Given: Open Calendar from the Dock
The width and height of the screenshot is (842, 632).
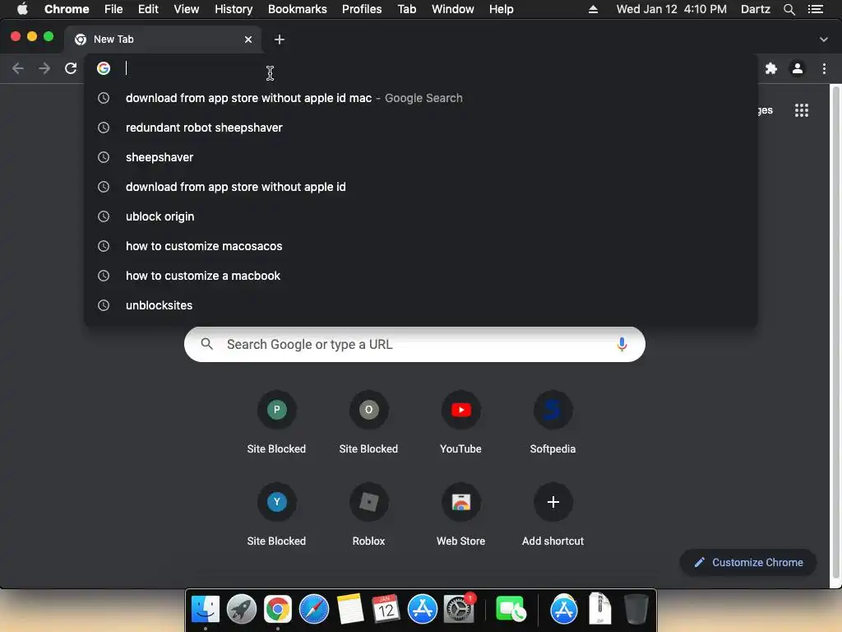Looking at the screenshot, I should coord(386,609).
